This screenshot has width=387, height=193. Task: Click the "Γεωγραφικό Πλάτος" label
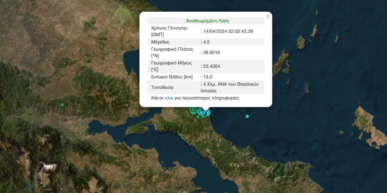point(172,49)
